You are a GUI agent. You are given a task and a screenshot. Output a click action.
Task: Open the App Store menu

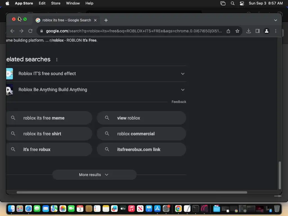(x=24, y=3)
